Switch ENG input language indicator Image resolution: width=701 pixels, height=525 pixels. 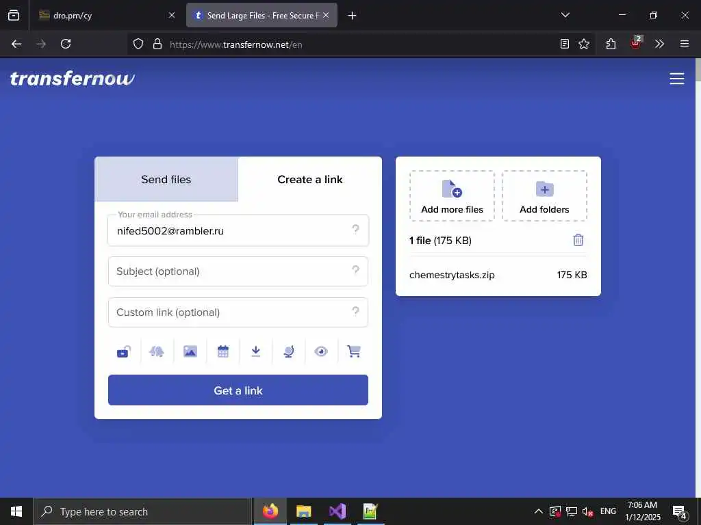pos(608,511)
